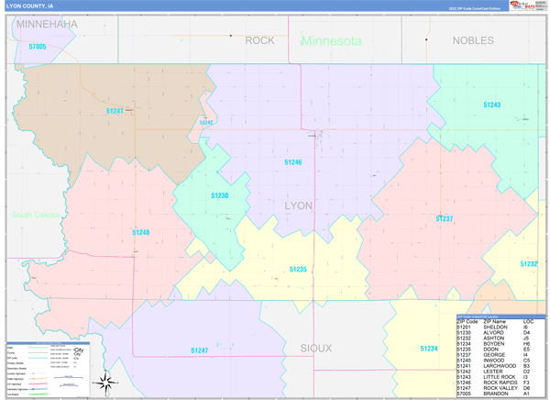Screen dimensions: 550x400
Task: Click the ZIP code 51246 label
Action: [x=292, y=162]
